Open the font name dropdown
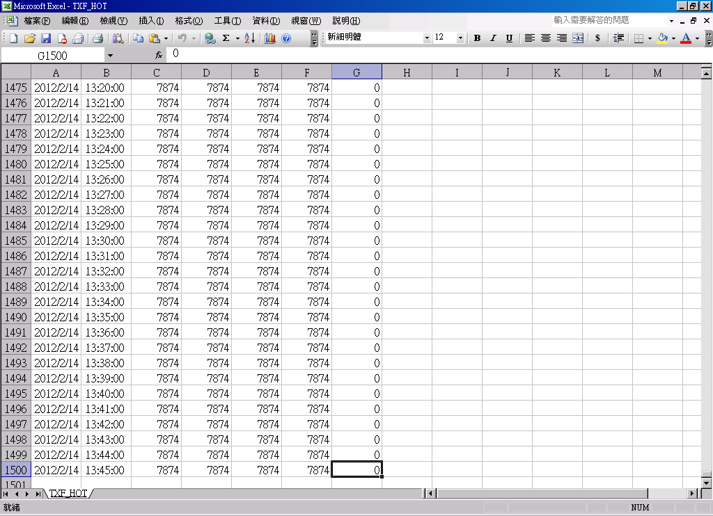The image size is (713, 516). pyautogui.click(x=427, y=38)
